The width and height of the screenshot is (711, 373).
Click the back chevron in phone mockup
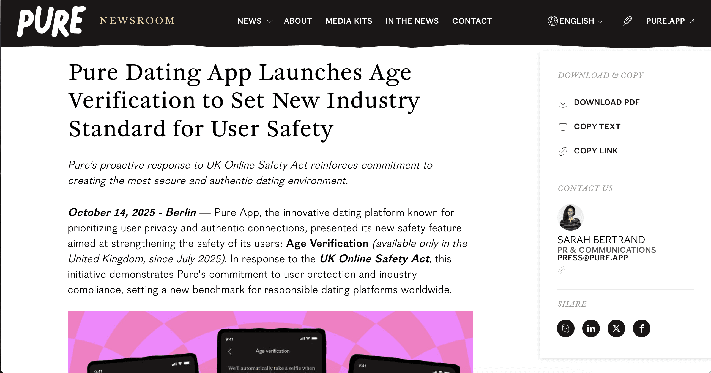(x=230, y=352)
